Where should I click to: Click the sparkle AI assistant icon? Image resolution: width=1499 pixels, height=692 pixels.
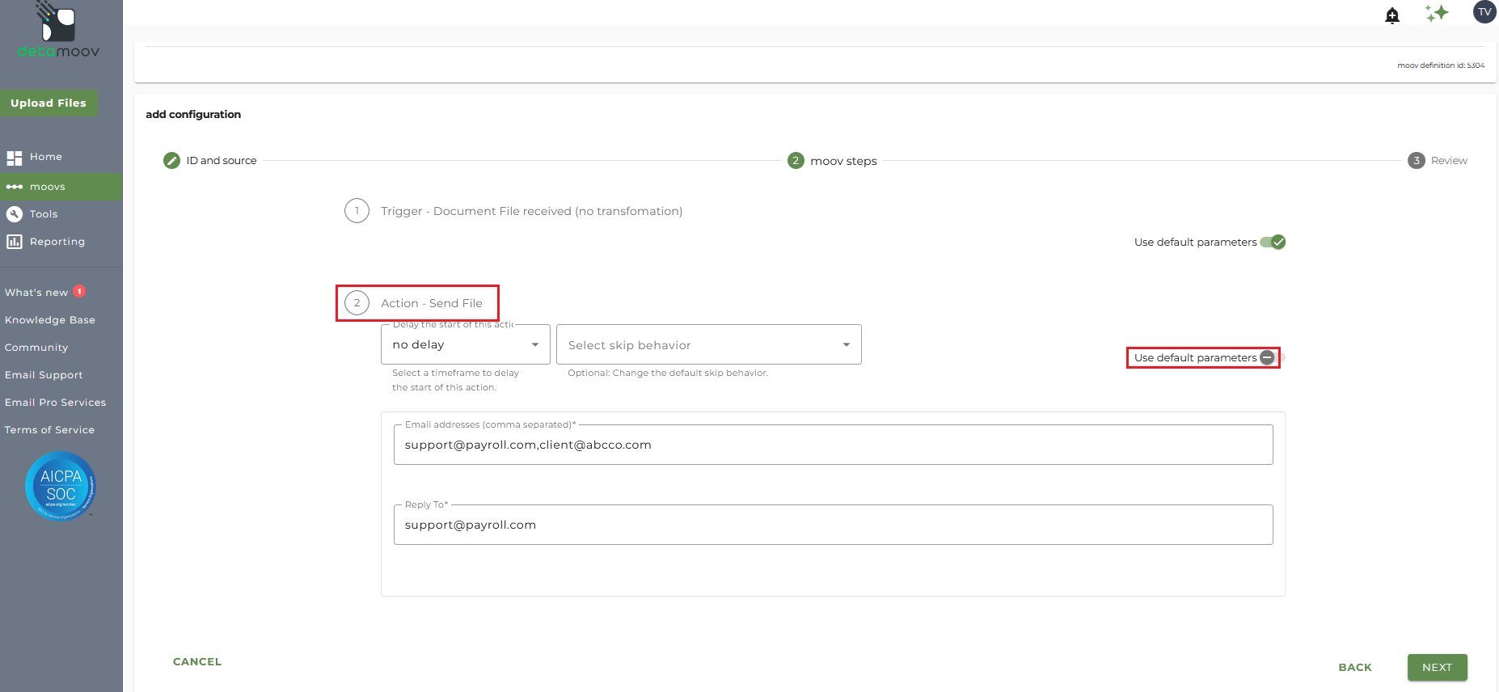tap(1437, 13)
